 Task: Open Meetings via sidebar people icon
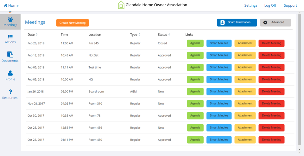coord(10,19)
